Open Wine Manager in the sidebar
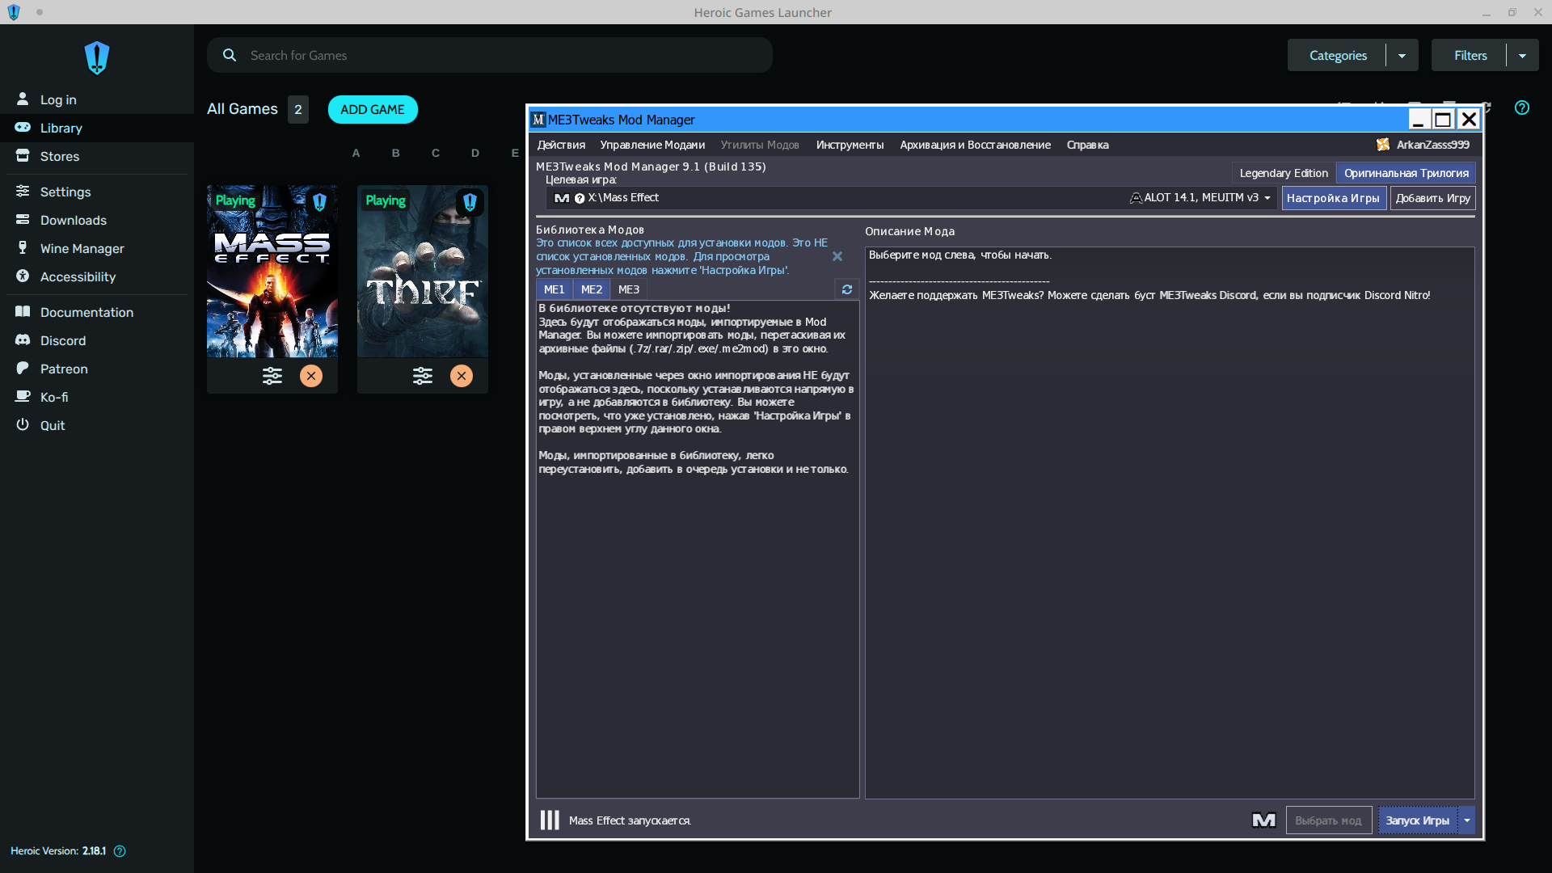Screen dimensions: 1552x873 [82, 248]
